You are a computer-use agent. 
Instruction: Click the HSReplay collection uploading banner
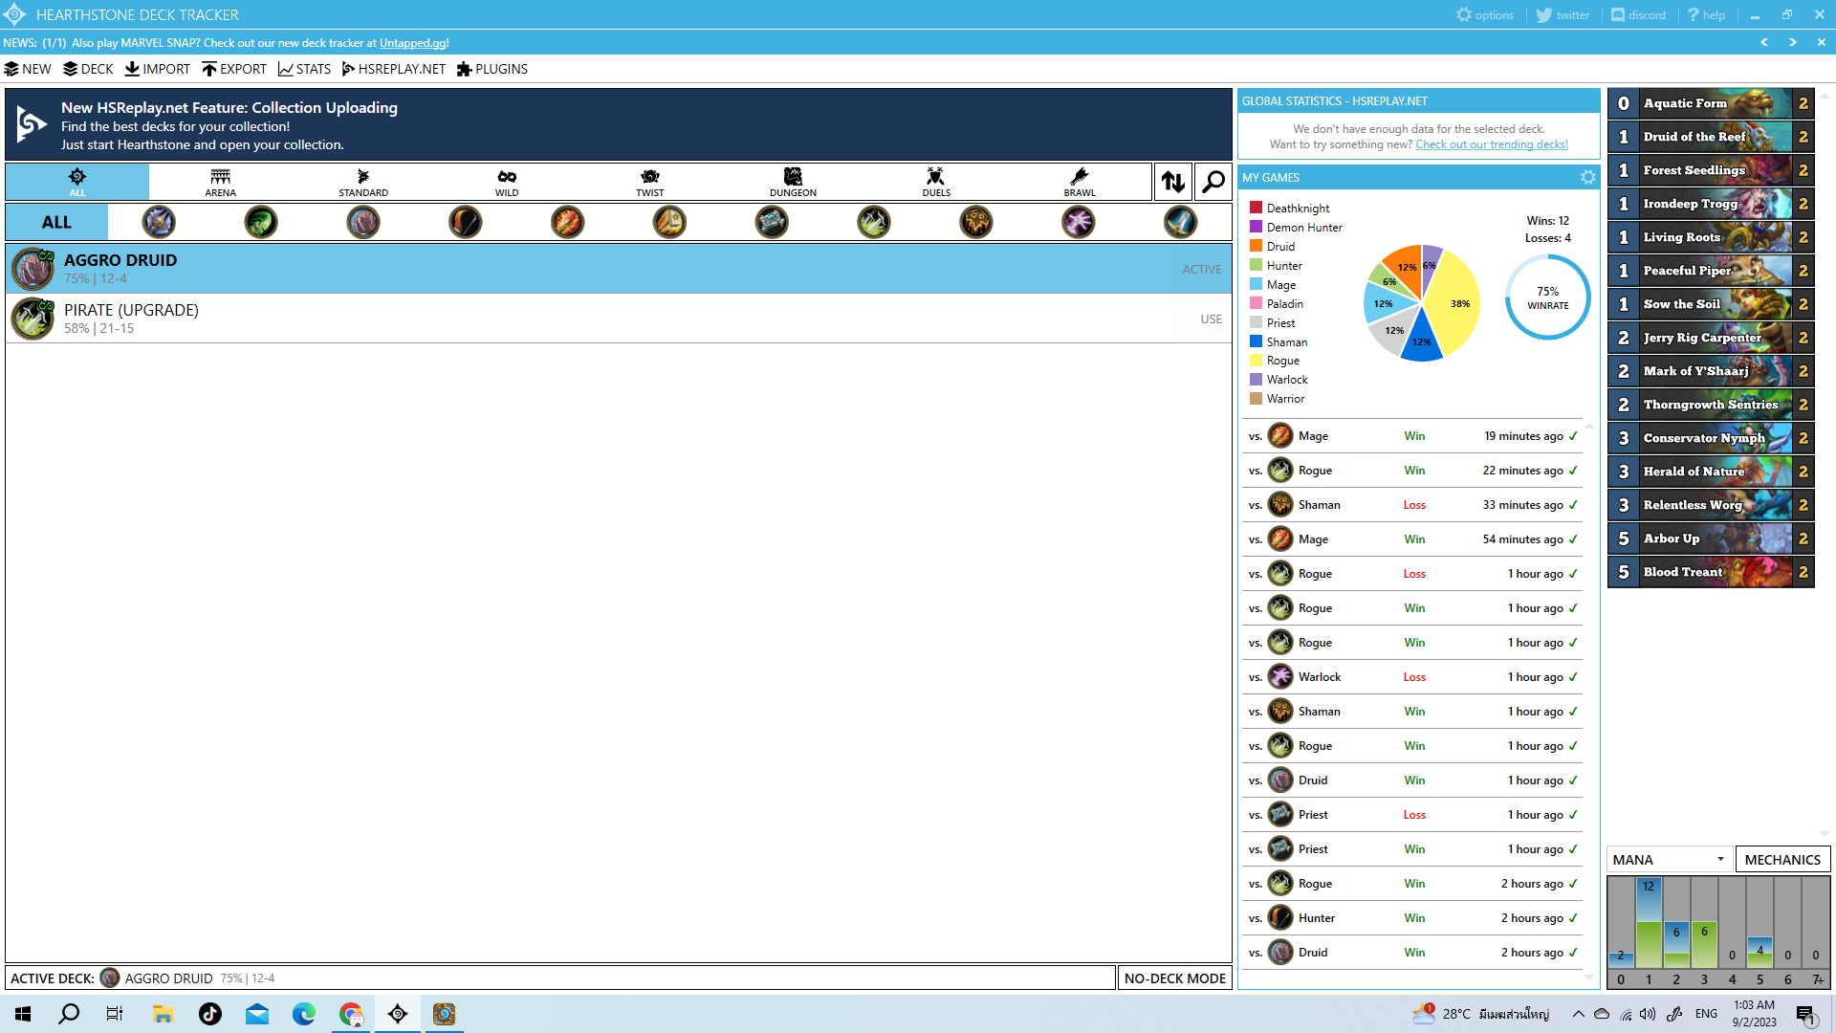tap(618, 125)
